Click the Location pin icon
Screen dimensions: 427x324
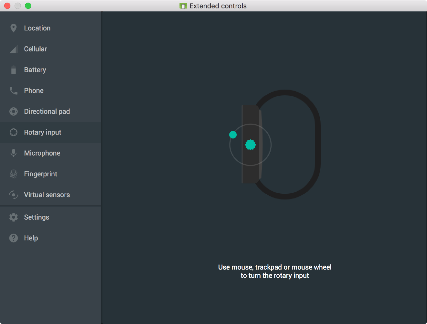pyautogui.click(x=13, y=28)
